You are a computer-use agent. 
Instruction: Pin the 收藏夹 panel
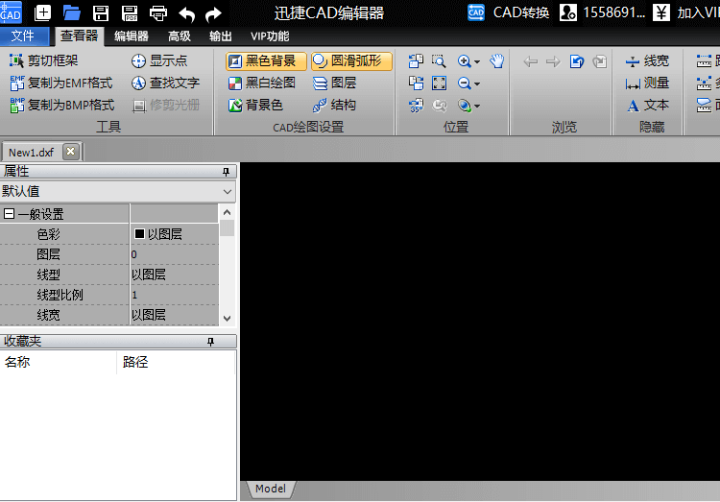pos(211,342)
